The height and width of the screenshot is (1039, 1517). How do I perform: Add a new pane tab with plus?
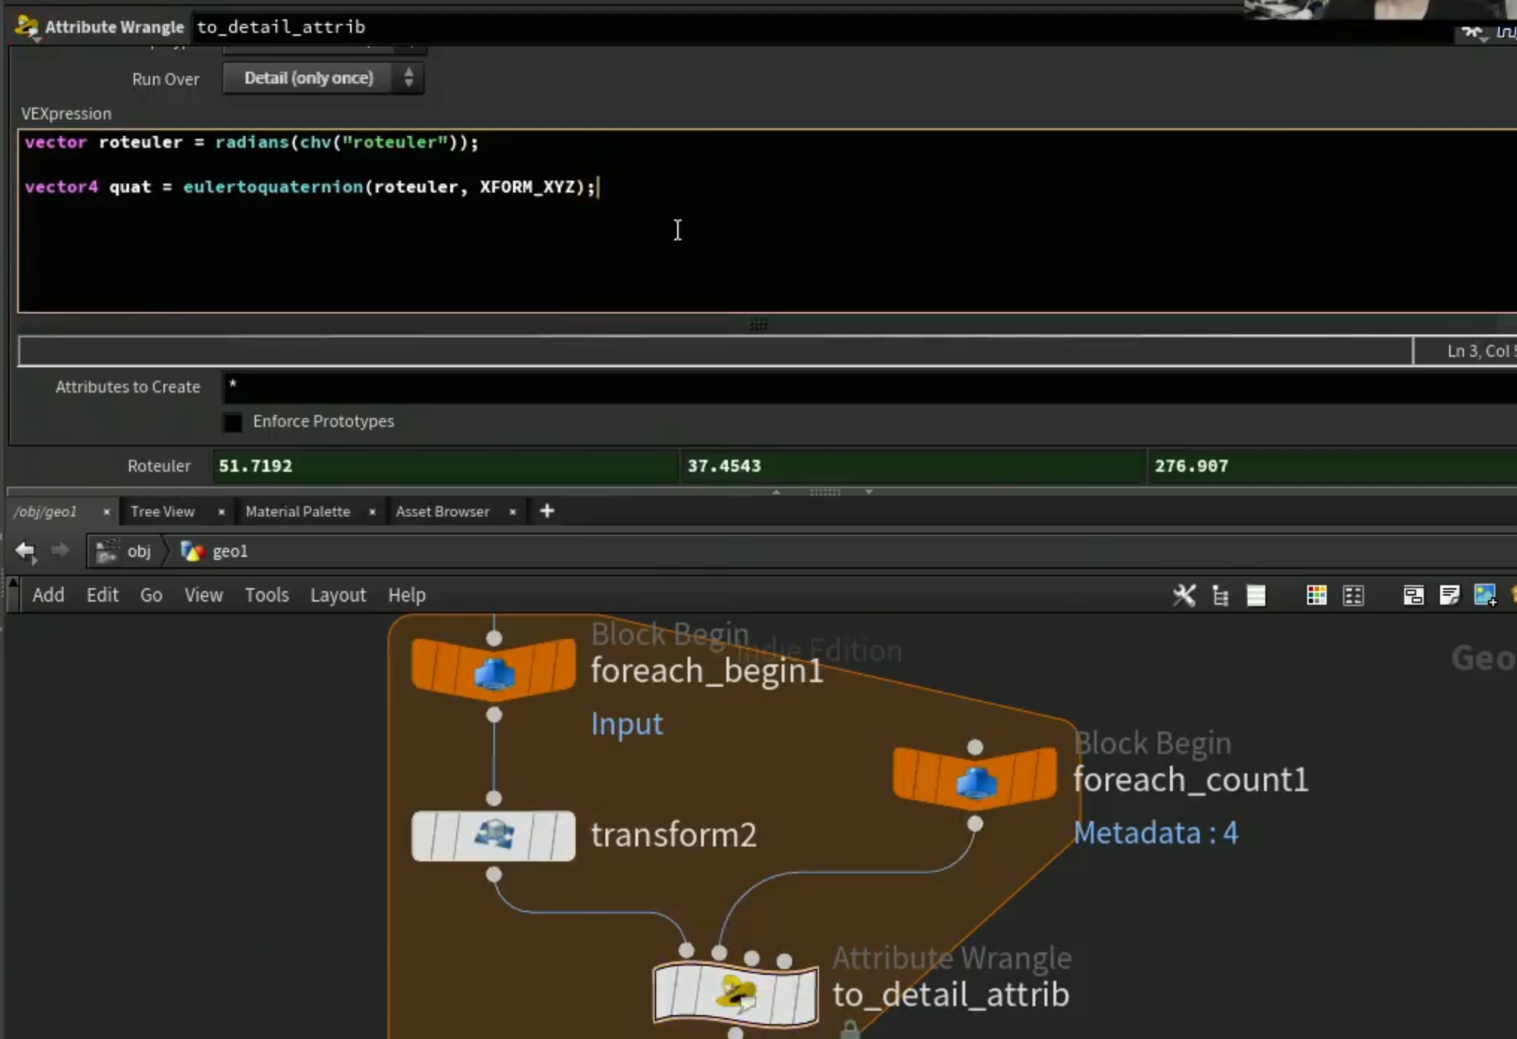(x=547, y=511)
